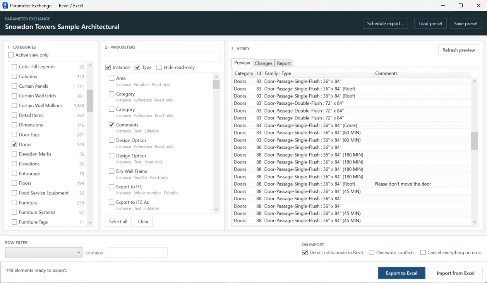Untick the Type parameter filter checkbox
This screenshot has height=283, width=487.
coord(137,67)
